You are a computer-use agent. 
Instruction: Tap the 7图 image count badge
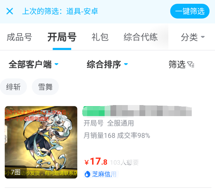[x=16, y=172]
